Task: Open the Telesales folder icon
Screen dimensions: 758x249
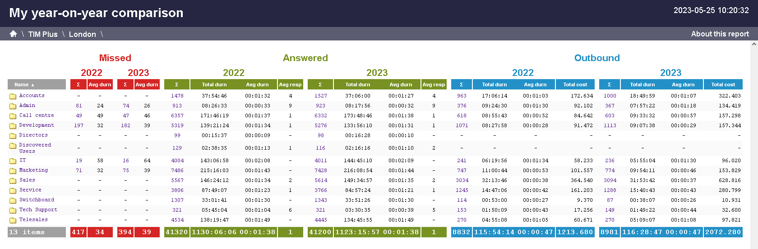Action: pos(13,220)
